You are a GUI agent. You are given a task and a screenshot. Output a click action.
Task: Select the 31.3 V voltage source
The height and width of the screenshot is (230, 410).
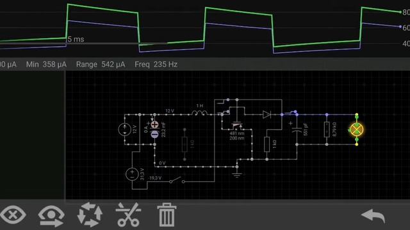[132, 174]
